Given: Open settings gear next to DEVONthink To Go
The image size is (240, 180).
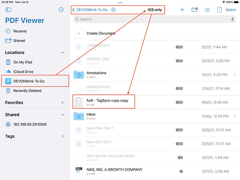Looking at the screenshot, I should click(113, 10).
